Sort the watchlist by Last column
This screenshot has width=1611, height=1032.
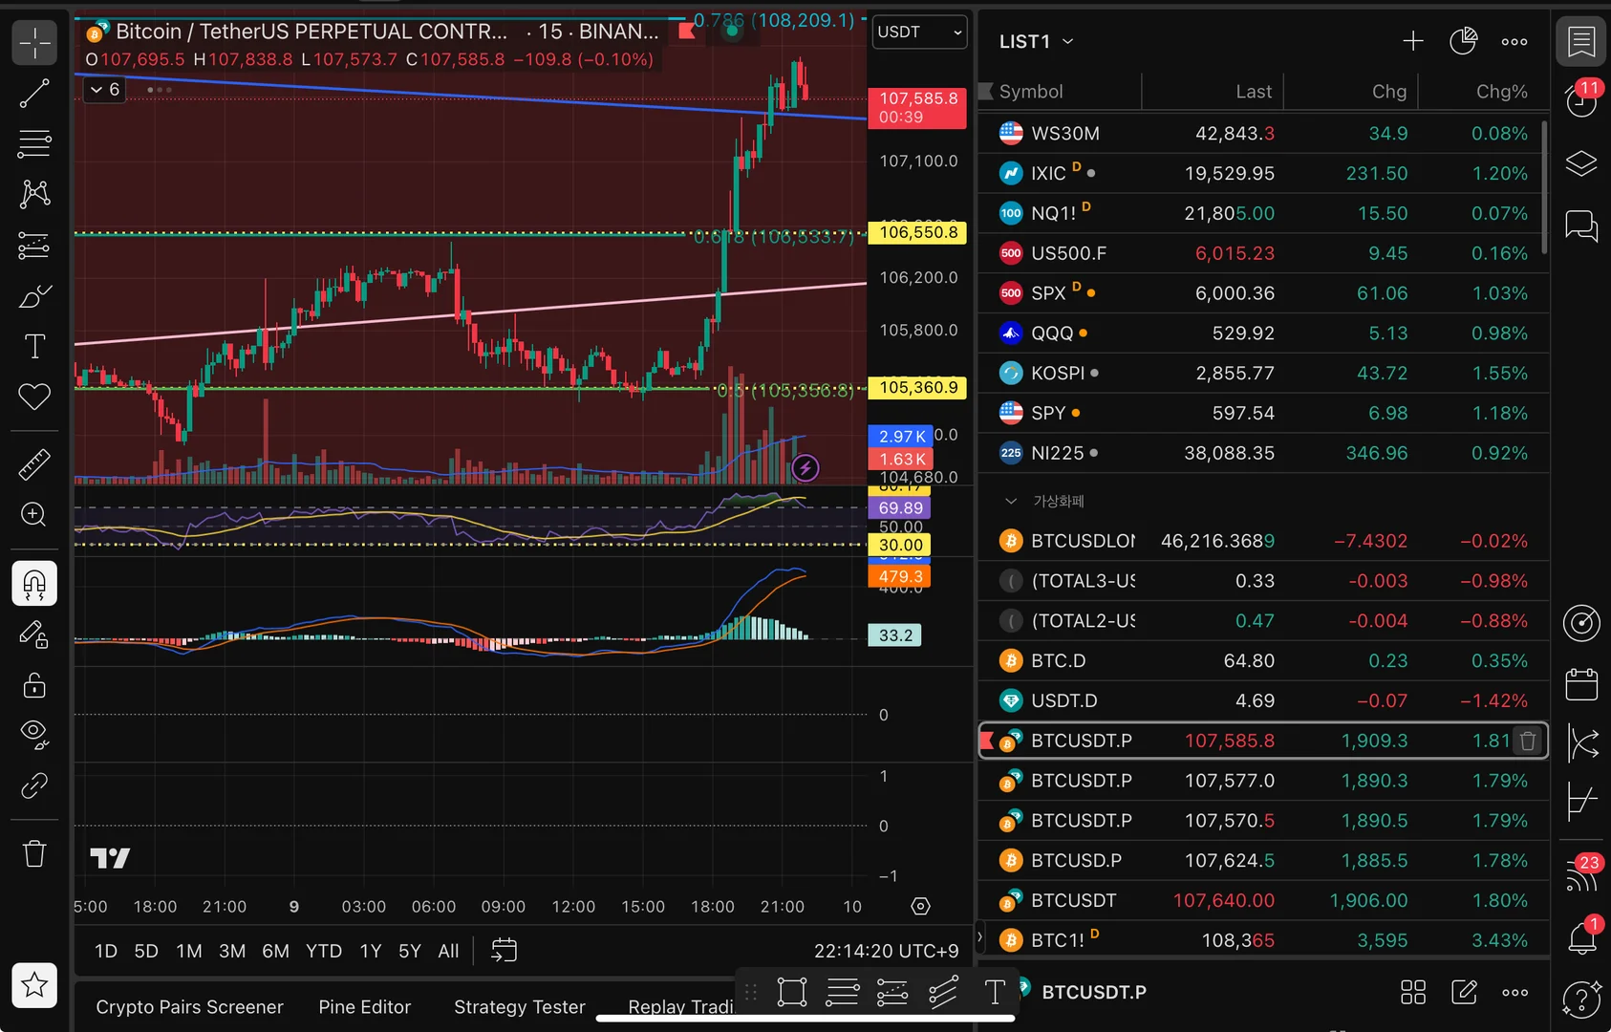coord(1254,92)
